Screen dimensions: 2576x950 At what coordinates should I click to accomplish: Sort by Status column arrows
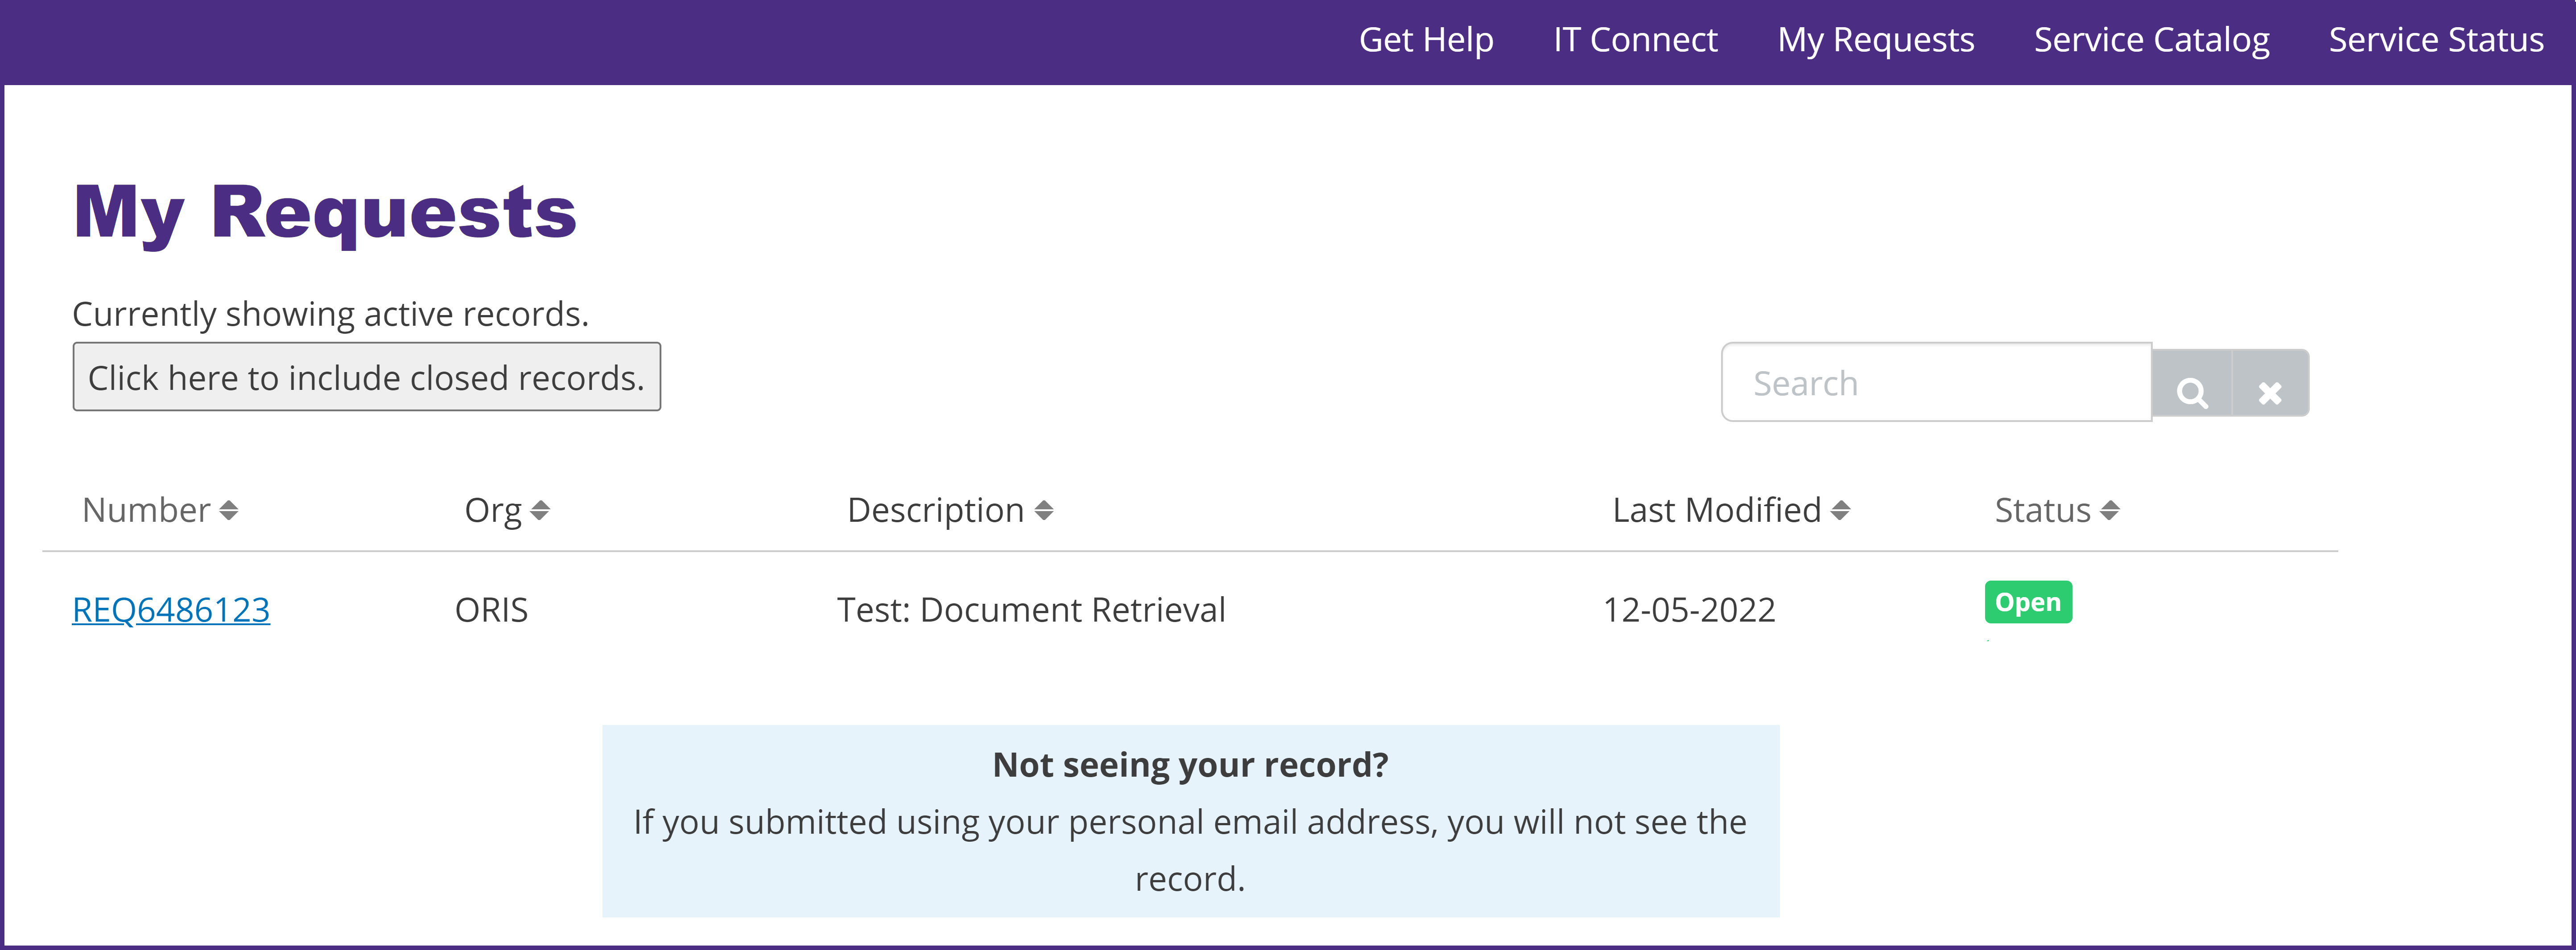[2110, 511]
